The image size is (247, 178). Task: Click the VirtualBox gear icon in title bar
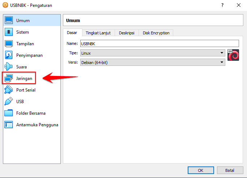click(x=5, y=5)
